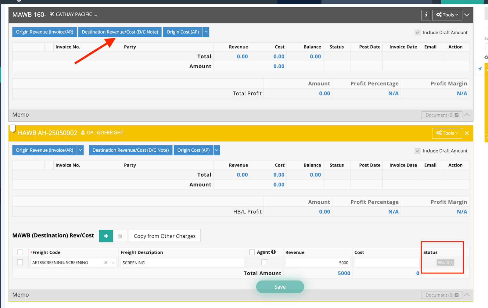
Task: Click the Agent info tooltip icon
Action: pyautogui.click(x=274, y=252)
